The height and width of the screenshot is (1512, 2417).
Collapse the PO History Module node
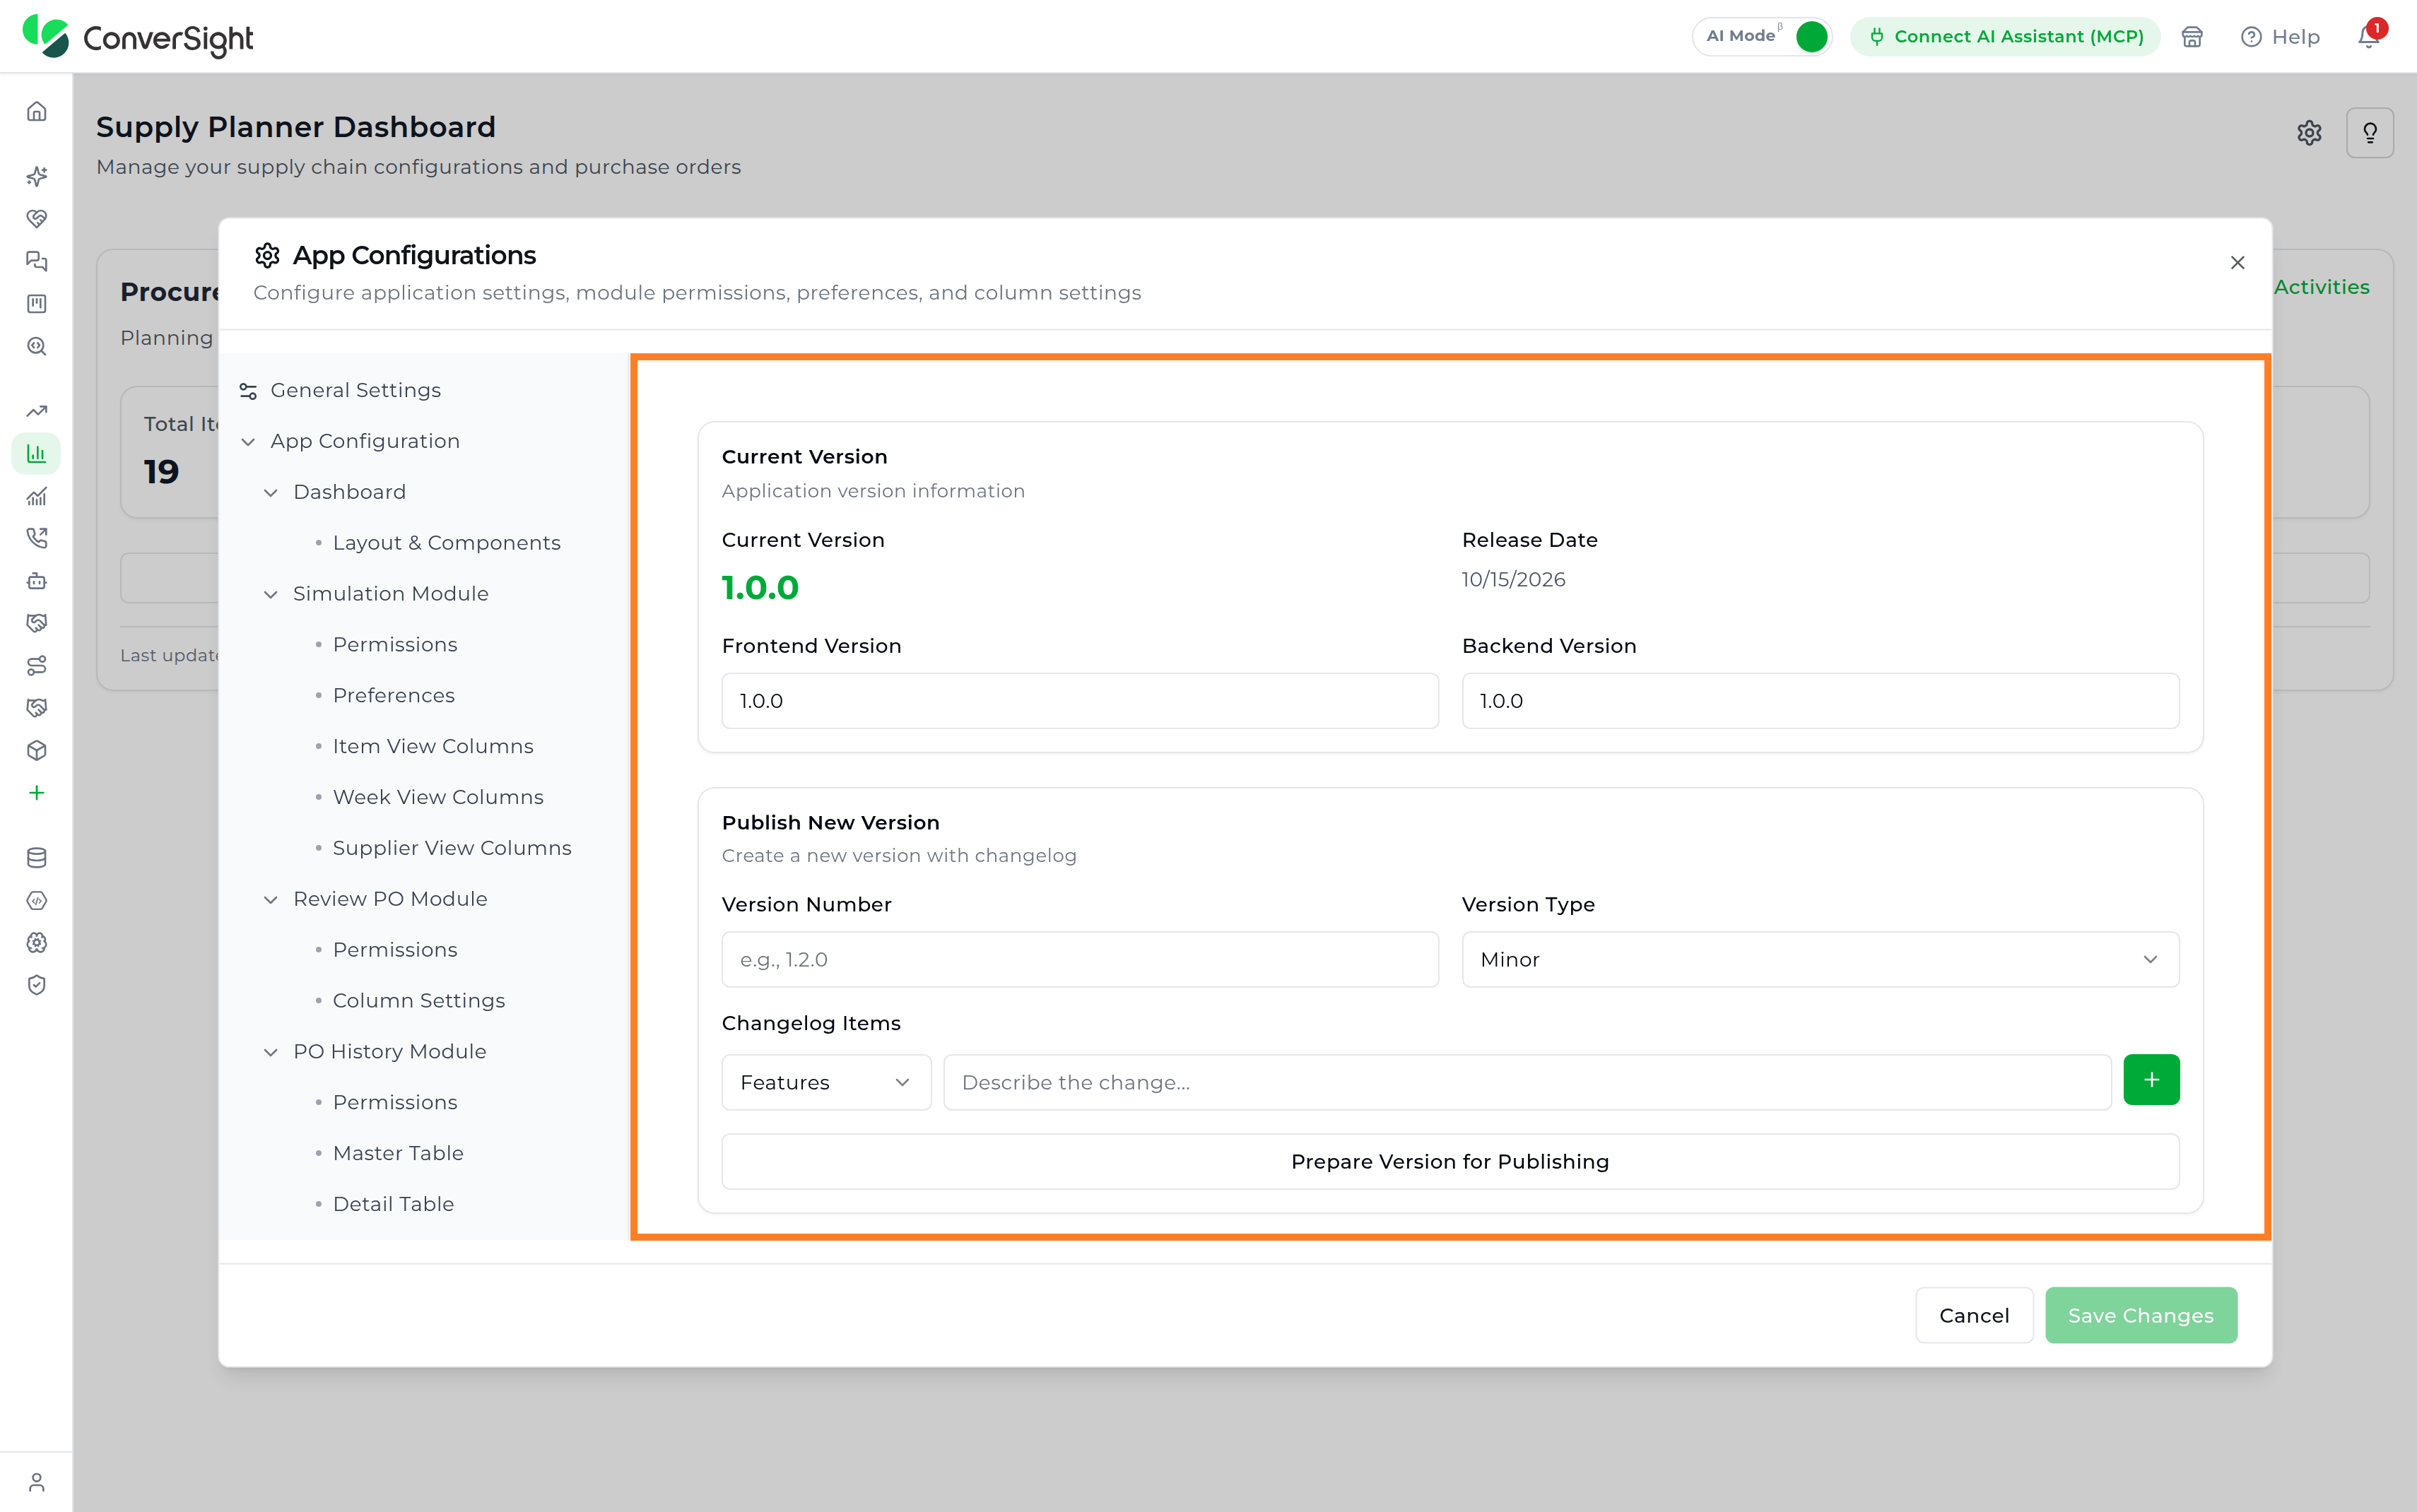pyautogui.click(x=271, y=1052)
